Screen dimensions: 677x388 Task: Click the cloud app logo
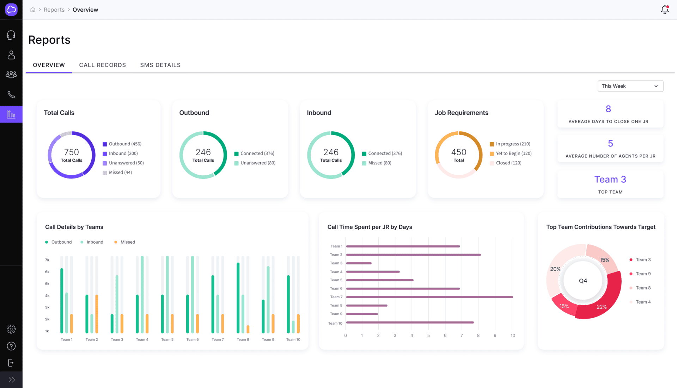coord(11,10)
